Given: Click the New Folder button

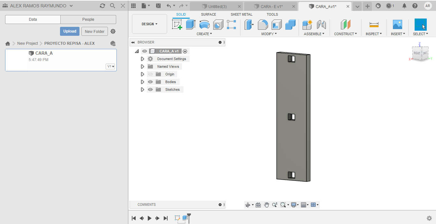Looking at the screenshot, I should click(x=94, y=31).
